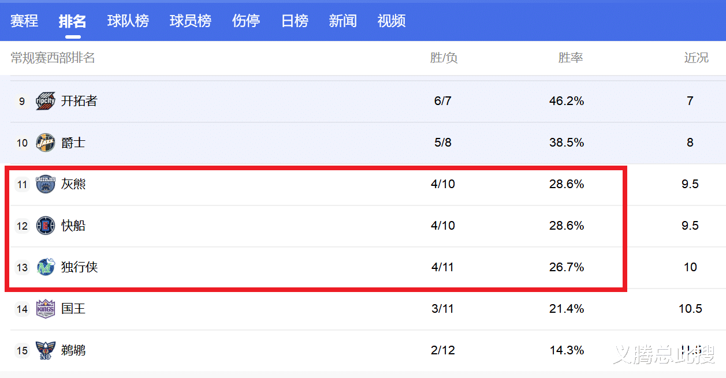Click the Grizzlies team logo
The image size is (726, 378).
pos(45,184)
